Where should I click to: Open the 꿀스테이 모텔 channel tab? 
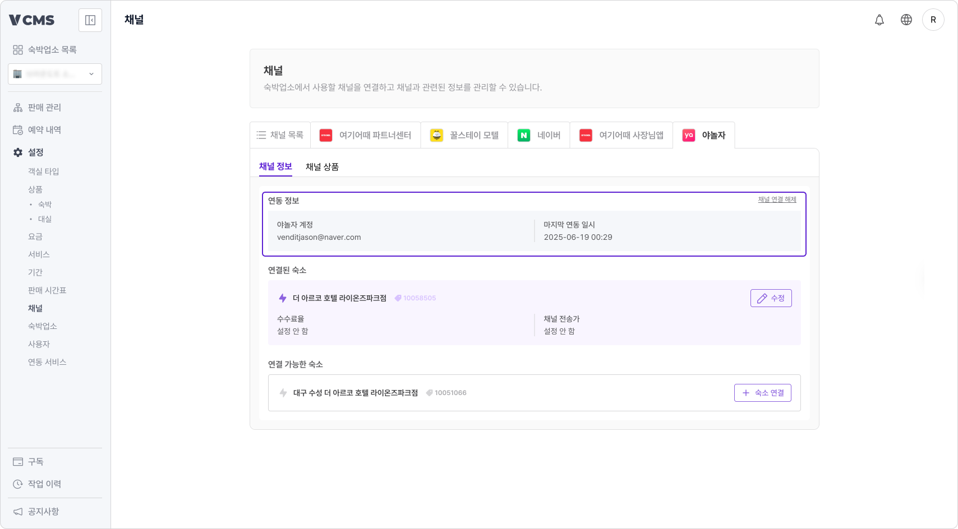point(464,135)
